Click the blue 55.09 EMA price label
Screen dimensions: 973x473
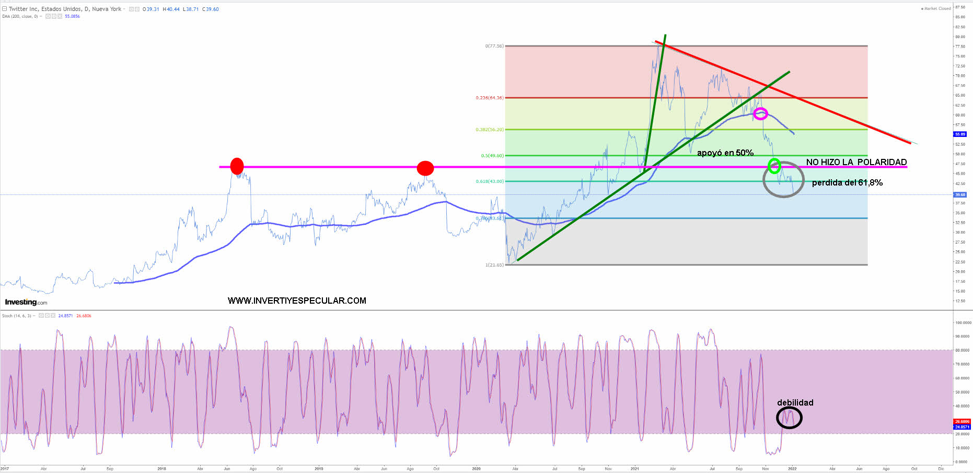click(960, 134)
